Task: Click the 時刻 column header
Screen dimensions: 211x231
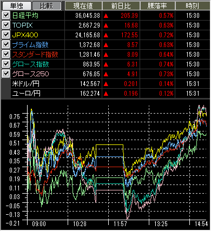Action: (193, 6)
